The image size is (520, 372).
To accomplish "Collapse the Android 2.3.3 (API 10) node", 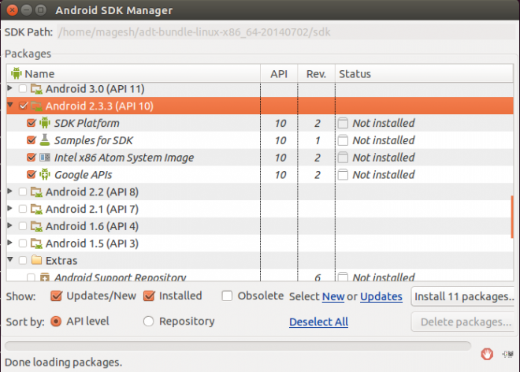I will [x=10, y=106].
